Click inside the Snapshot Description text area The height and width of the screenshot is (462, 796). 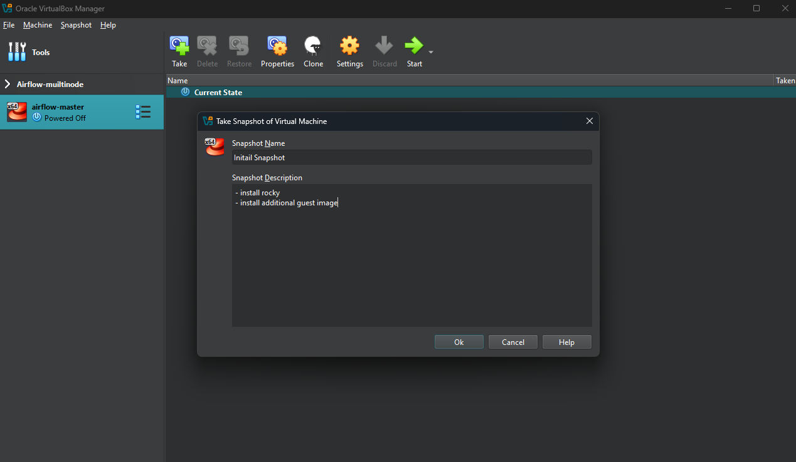click(x=411, y=255)
